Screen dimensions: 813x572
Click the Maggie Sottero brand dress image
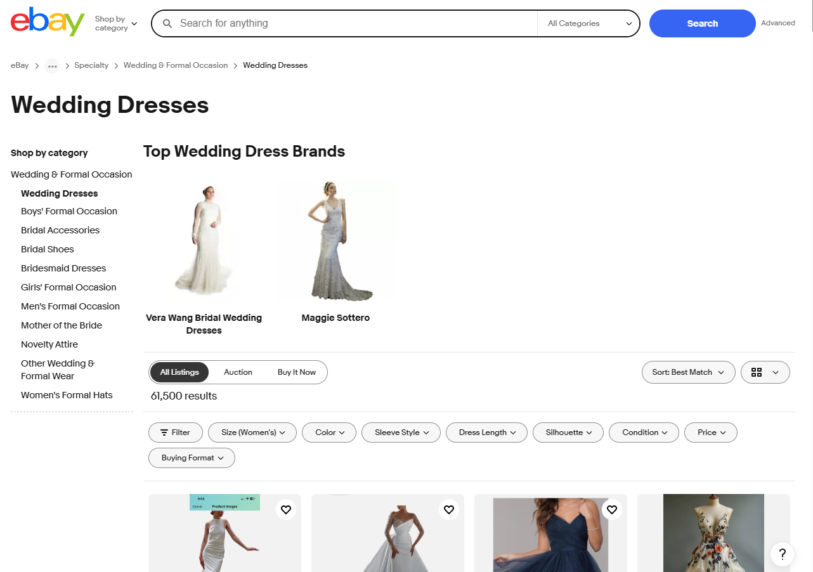(x=335, y=242)
